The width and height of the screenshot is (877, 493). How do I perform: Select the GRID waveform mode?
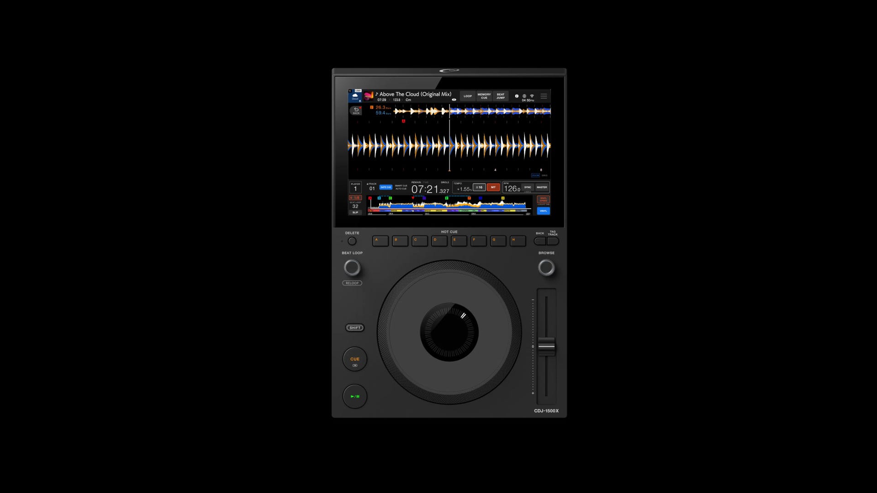(x=544, y=175)
